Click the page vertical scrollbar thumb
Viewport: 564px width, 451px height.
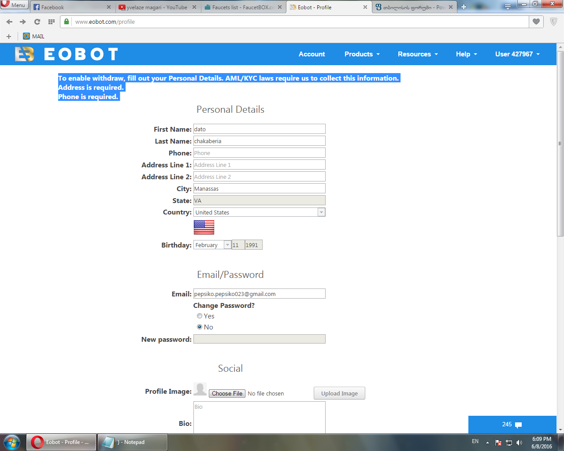[560, 144]
